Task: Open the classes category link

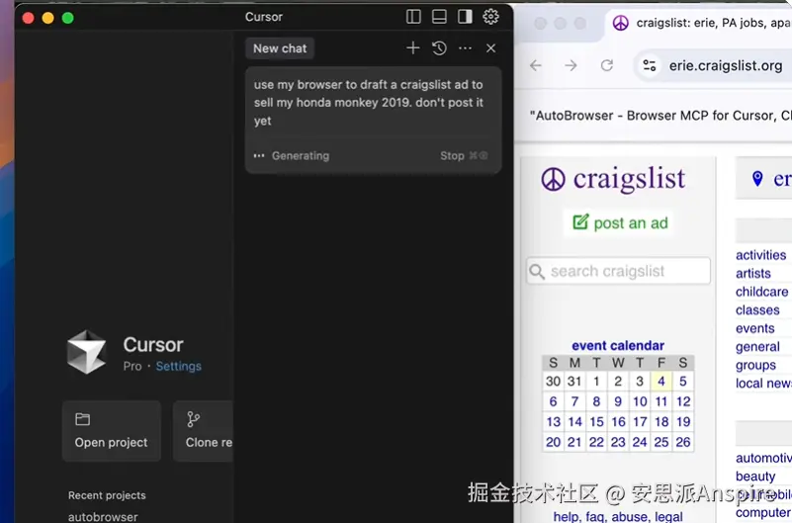Action: (x=757, y=310)
